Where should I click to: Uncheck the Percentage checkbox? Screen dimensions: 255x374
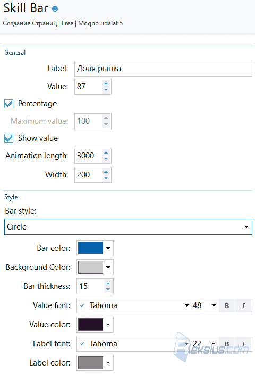pyautogui.click(x=9, y=104)
